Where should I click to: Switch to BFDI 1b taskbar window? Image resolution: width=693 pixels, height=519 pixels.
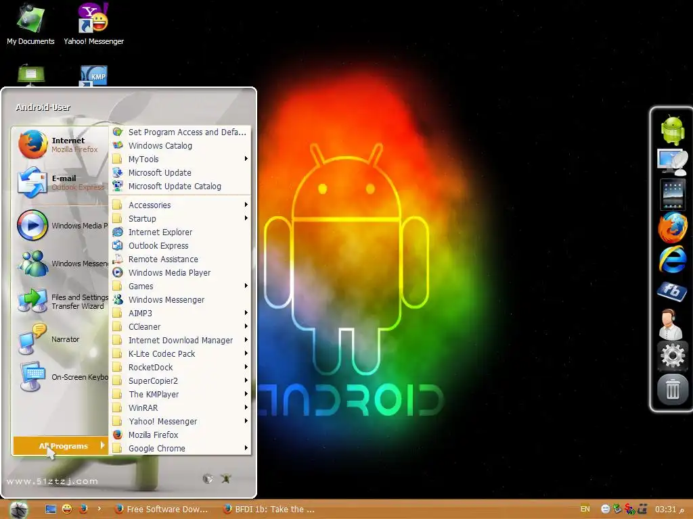269,510
